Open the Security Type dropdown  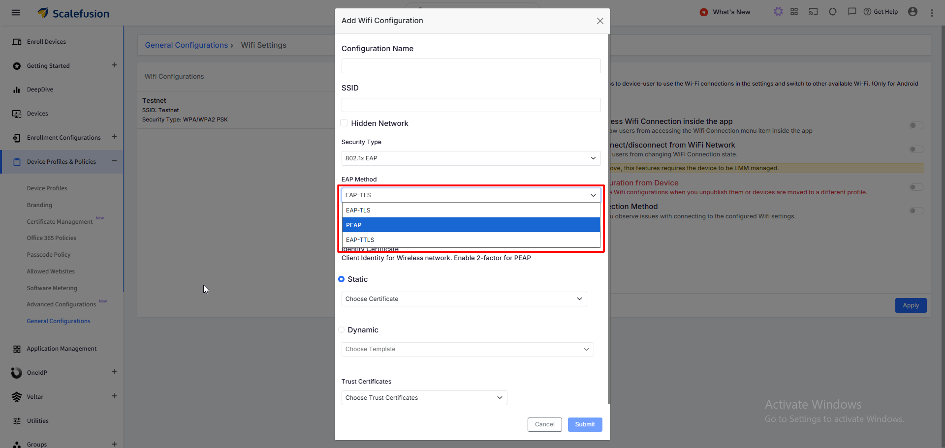[471, 158]
